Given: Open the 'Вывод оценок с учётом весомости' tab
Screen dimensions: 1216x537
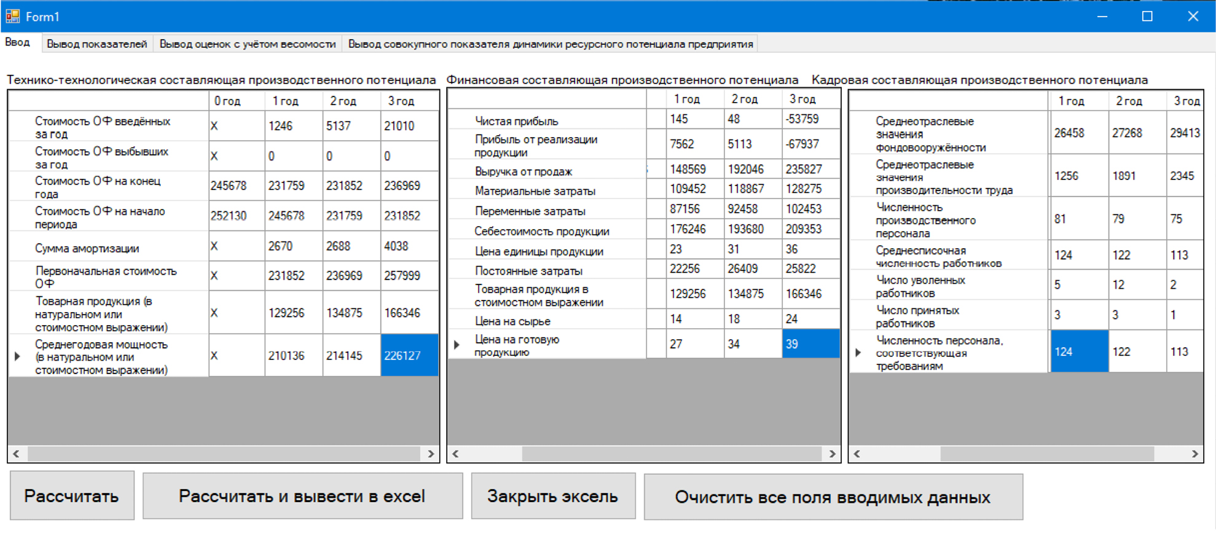Looking at the screenshot, I should pos(248,44).
